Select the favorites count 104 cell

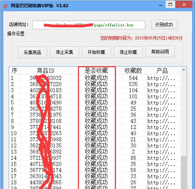[x=133, y=90]
